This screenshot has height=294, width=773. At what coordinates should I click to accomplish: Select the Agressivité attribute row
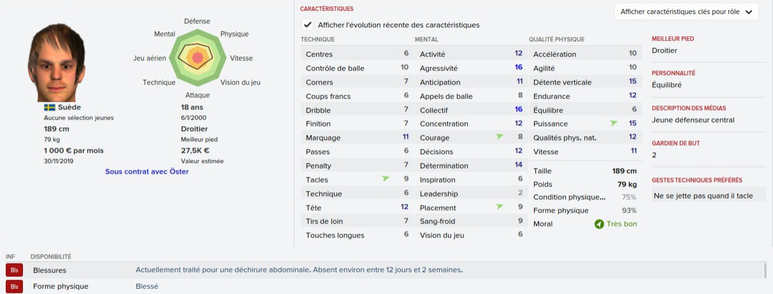point(470,68)
